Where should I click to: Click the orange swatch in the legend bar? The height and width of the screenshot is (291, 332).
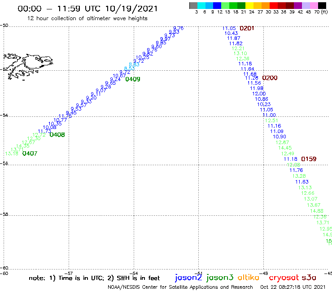[265, 5]
